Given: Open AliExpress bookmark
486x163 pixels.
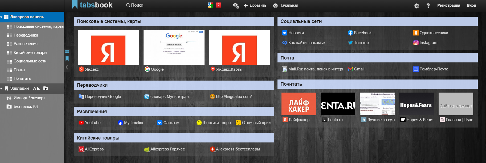Looking at the screenshot, I should (91, 149).
